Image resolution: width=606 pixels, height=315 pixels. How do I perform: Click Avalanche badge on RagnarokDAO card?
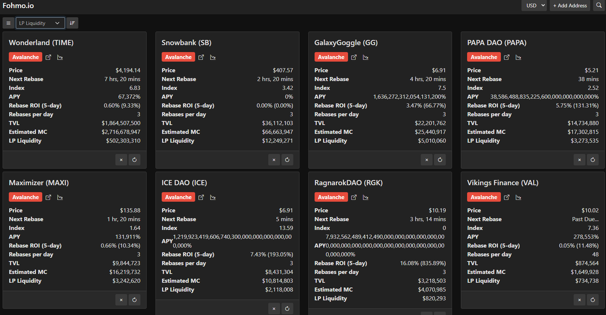click(331, 198)
